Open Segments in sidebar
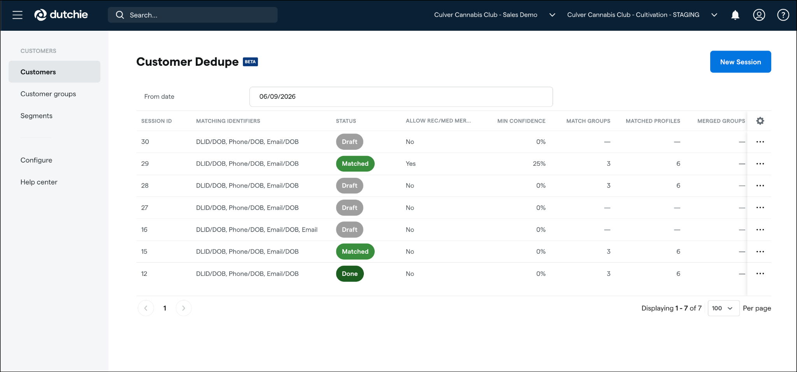Viewport: 797px width, 372px height. (36, 116)
